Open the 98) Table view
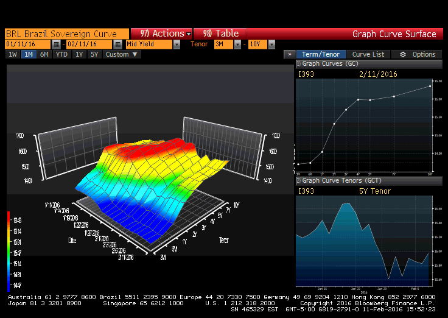 [220, 34]
